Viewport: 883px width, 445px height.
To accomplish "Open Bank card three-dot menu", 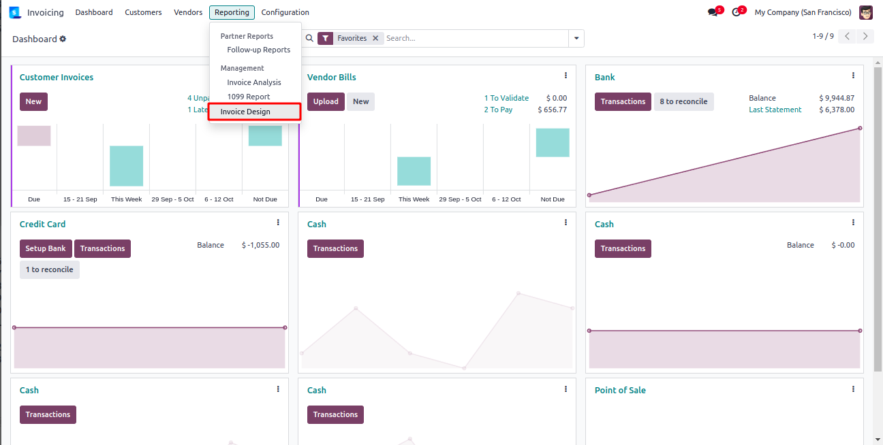I will 853,76.
